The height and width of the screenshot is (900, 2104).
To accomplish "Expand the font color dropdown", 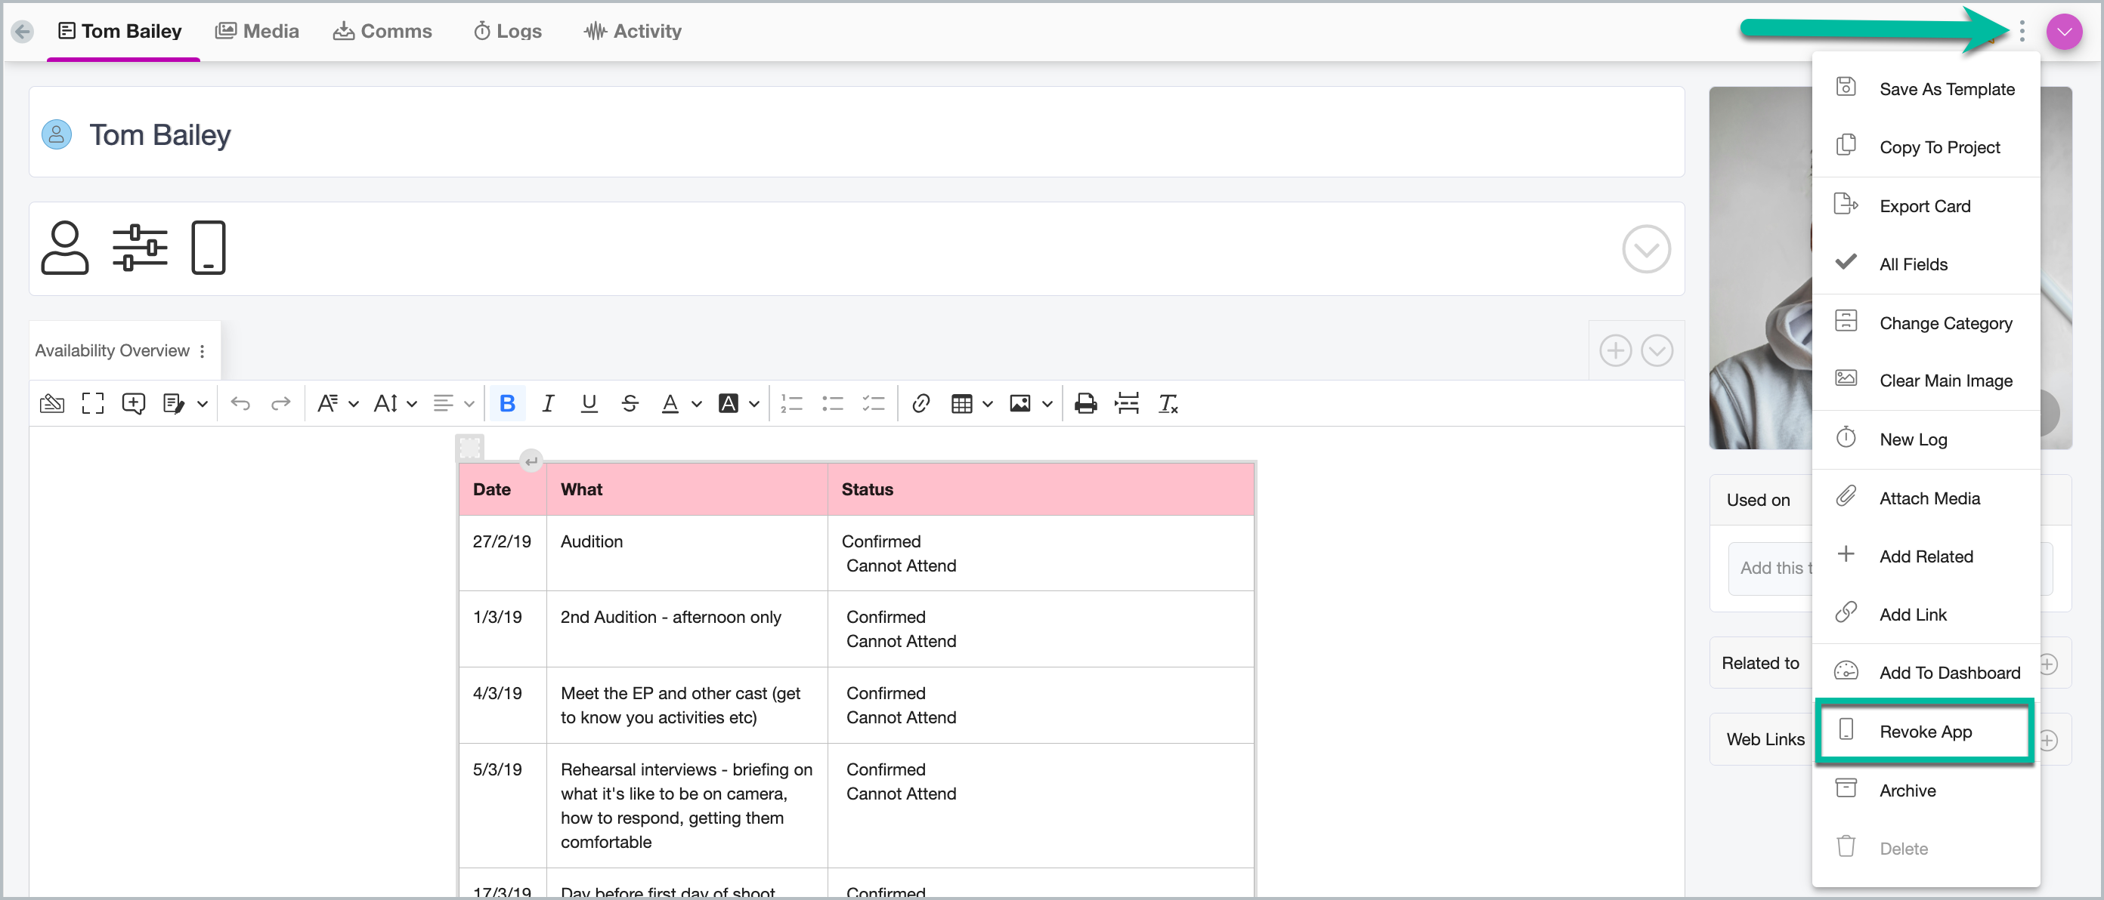I will coord(696,404).
